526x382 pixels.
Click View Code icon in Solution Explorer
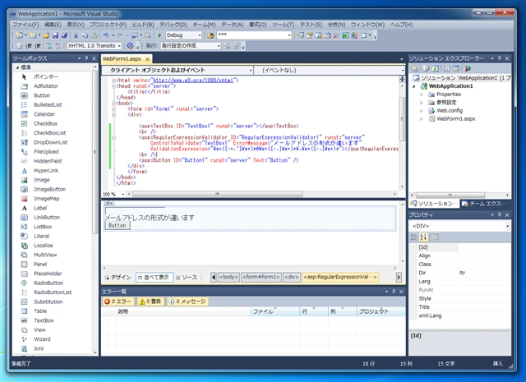click(447, 68)
